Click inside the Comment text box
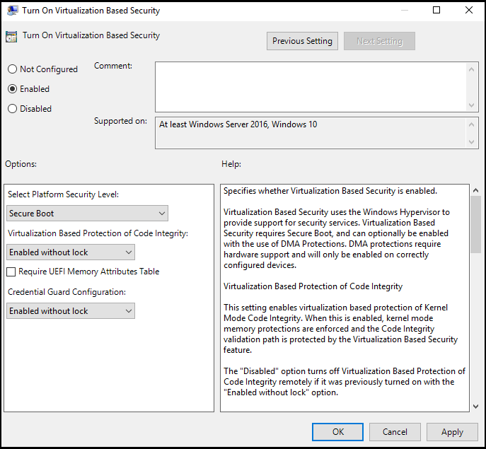Viewport: 486px width, 449px height. (x=310, y=86)
